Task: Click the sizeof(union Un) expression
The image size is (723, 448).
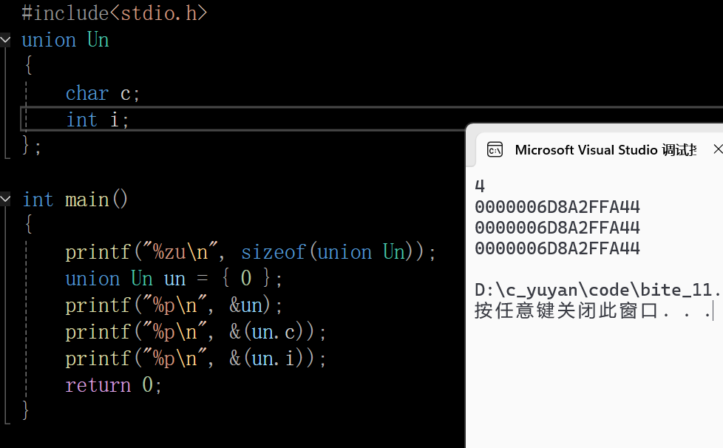Action: click(332, 253)
